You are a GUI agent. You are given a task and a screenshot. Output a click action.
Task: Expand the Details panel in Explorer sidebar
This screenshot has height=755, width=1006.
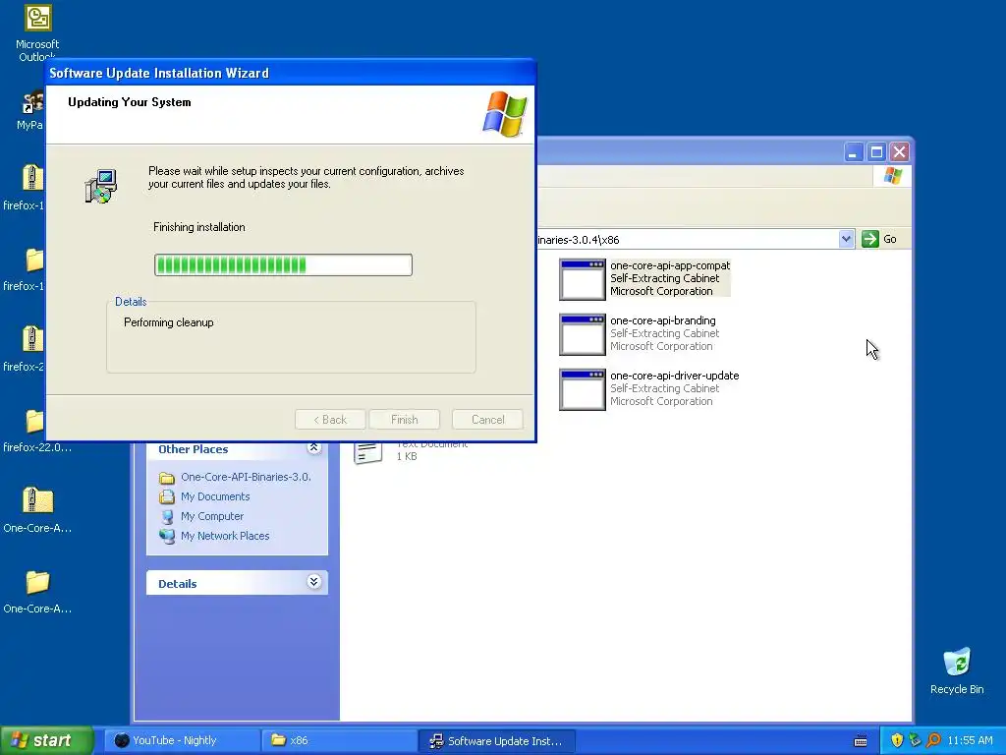313,582
